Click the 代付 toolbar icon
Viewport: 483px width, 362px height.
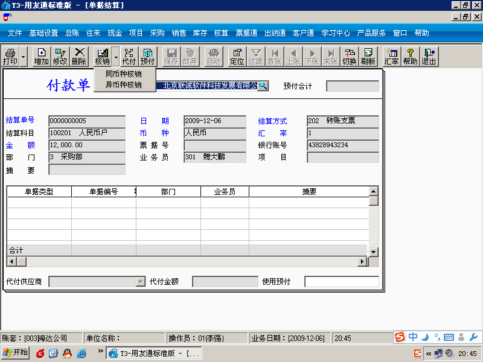129,57
